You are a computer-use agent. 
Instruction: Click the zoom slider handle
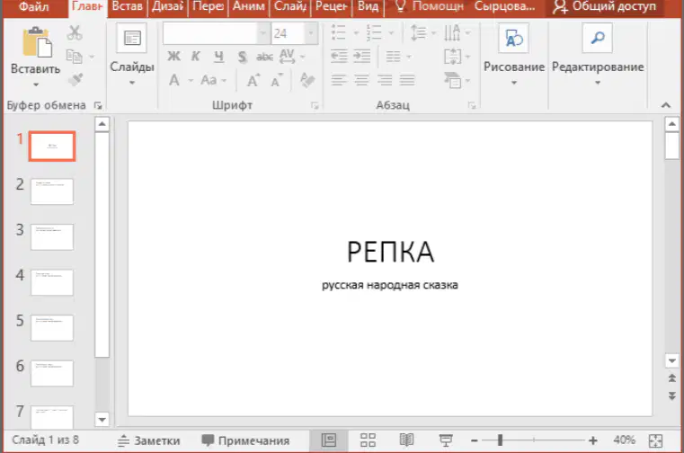[501, 440]
